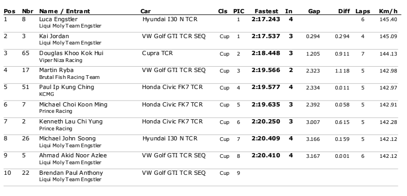
Task: Click Douglas Khoo Kok Hui entry
Action: click(x=71, y=54)
